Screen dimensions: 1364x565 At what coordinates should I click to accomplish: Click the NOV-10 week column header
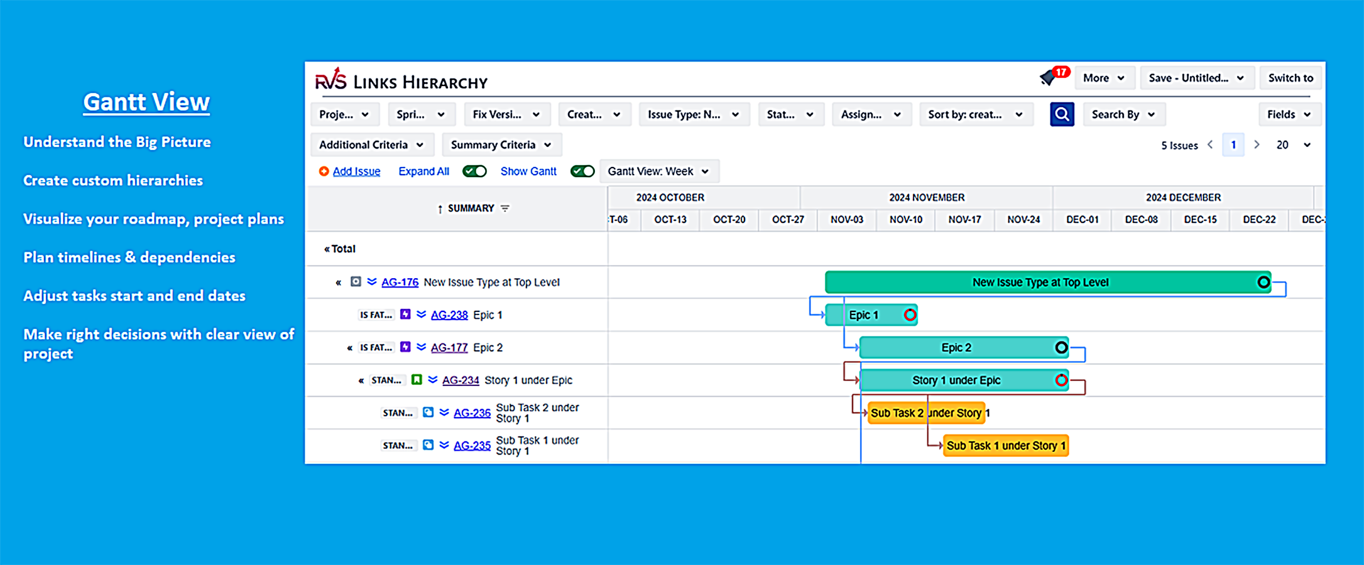[x=905, y=220]
